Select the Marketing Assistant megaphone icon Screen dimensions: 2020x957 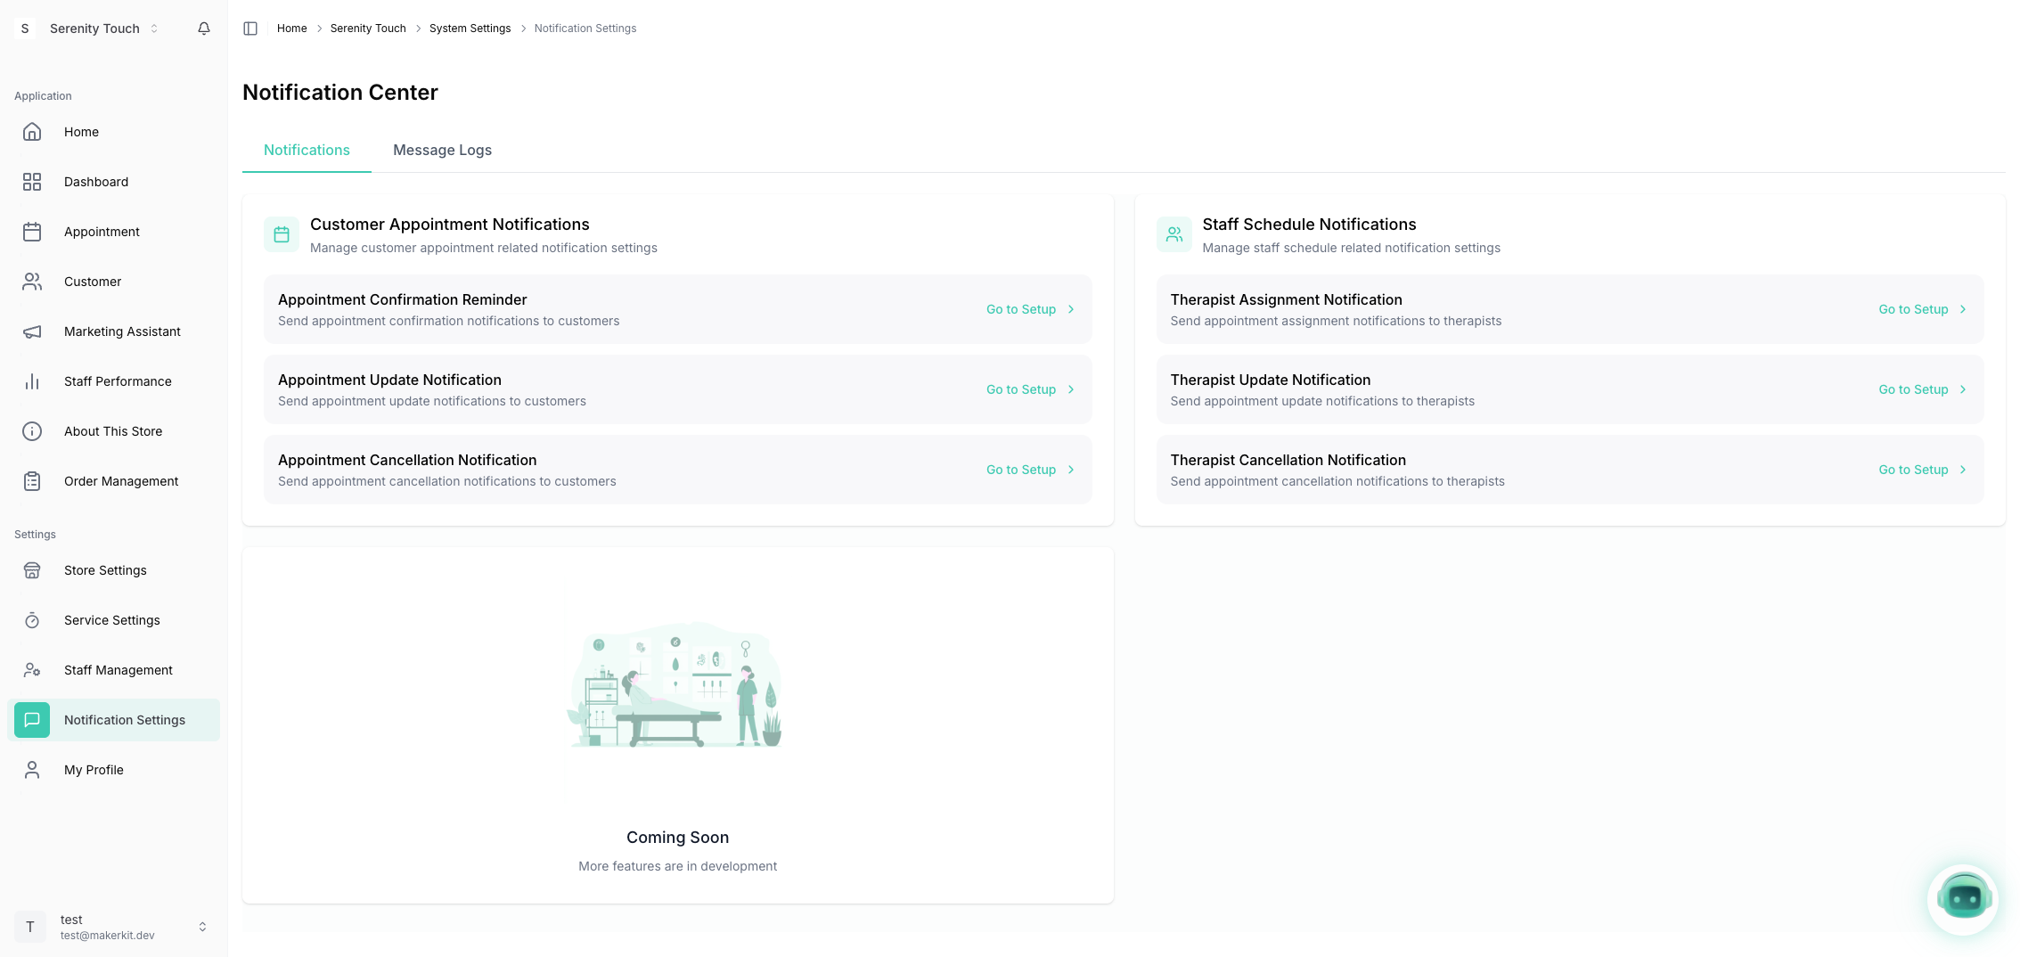pyautogui.click(x=32, y=331)
